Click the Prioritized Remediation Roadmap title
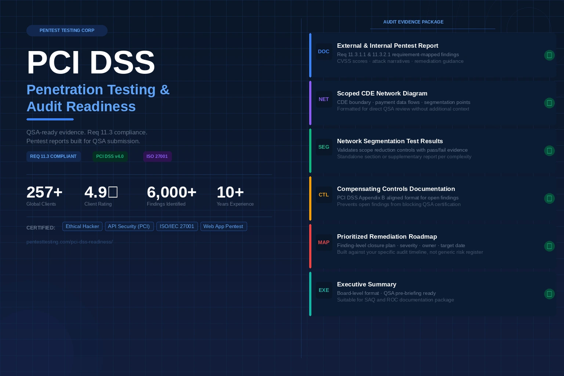This screenshot has width=564, height=376. tap(387, 236)
